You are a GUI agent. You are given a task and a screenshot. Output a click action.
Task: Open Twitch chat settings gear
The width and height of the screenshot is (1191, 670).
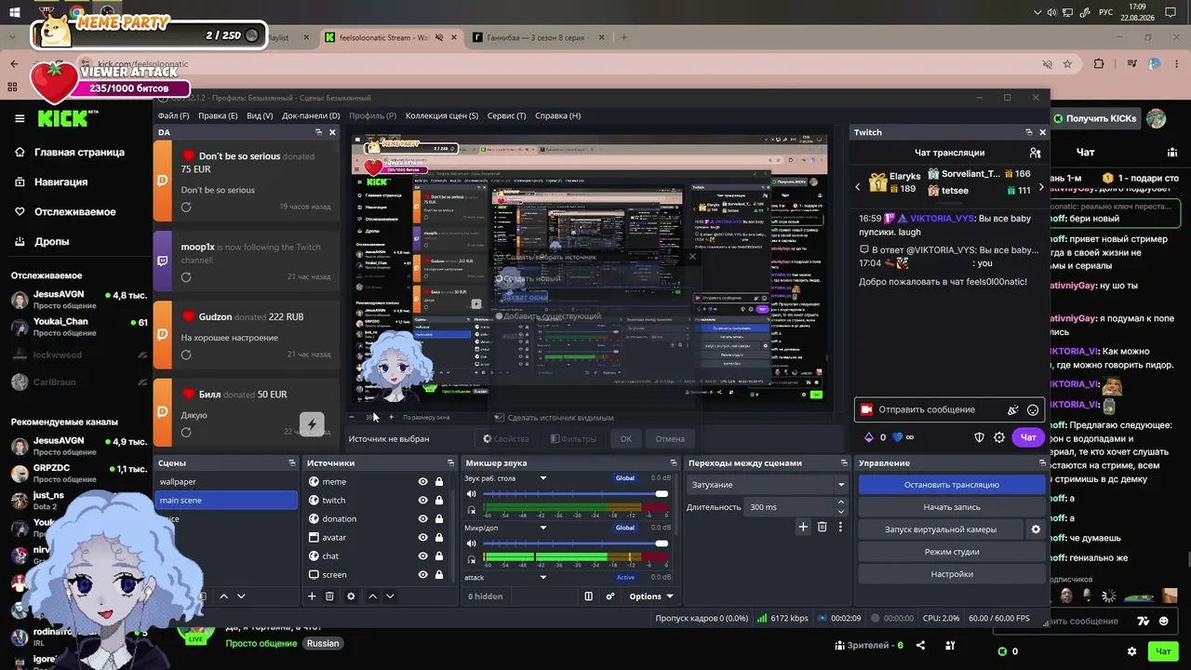pyautogui.click(x=999, y=437)
